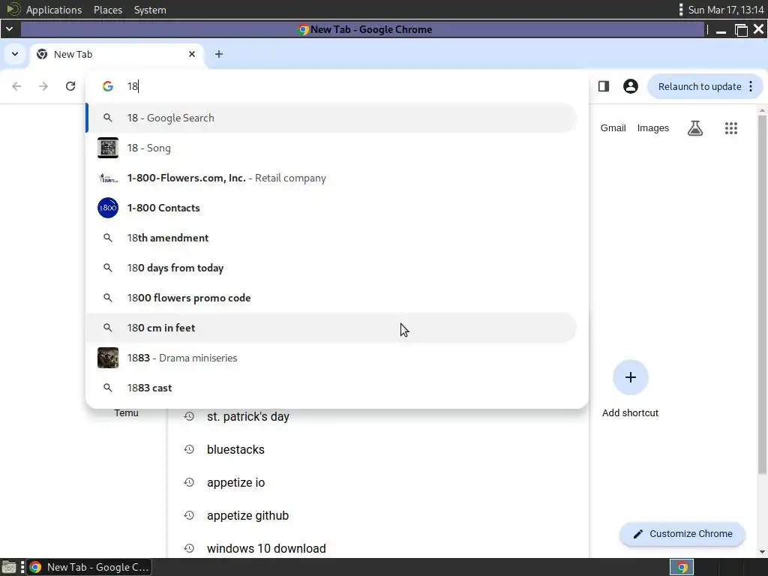Click the Add shortcut plus button
Screen dimensions: 768x576
[630, 377]
